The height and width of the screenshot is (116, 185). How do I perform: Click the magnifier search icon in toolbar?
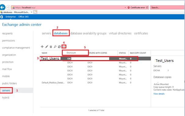(55, 47)
